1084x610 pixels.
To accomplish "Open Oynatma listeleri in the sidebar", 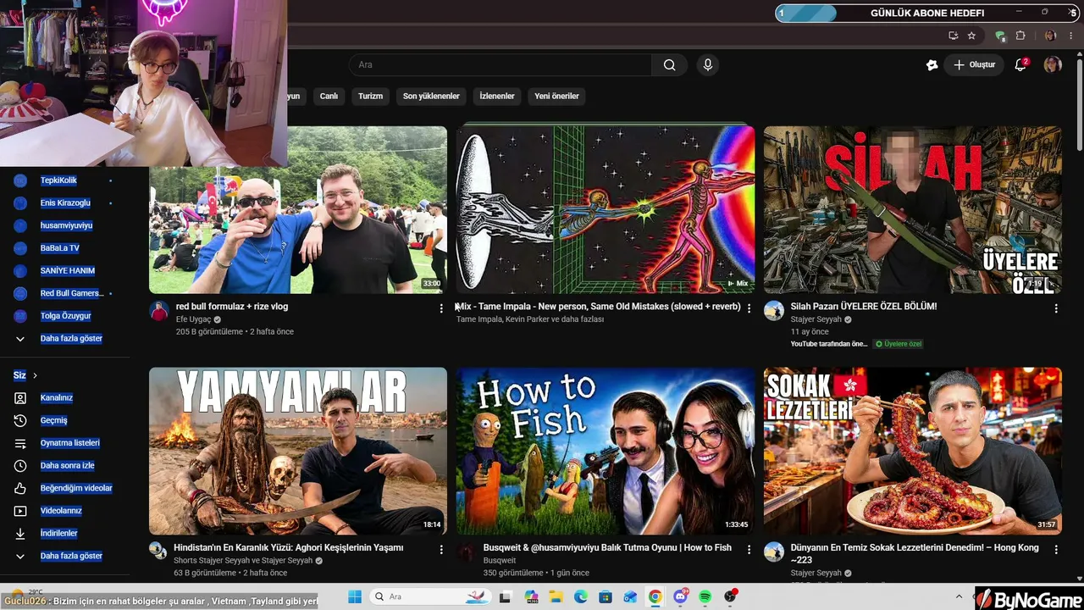I will pyautogui.click(x=69, y=443).
